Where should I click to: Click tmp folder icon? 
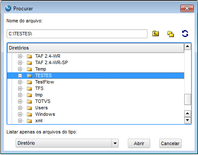tap(29, 95)
